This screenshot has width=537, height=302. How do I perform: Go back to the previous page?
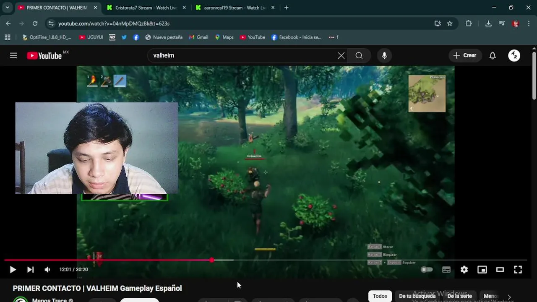click(8, 23)
